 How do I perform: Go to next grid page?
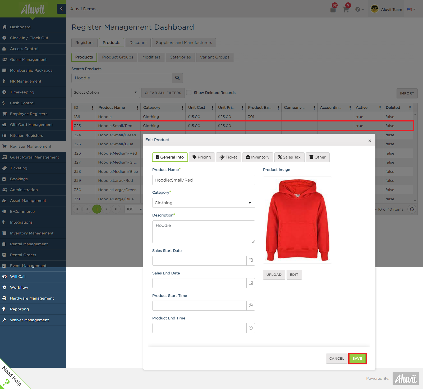point(106,209)
